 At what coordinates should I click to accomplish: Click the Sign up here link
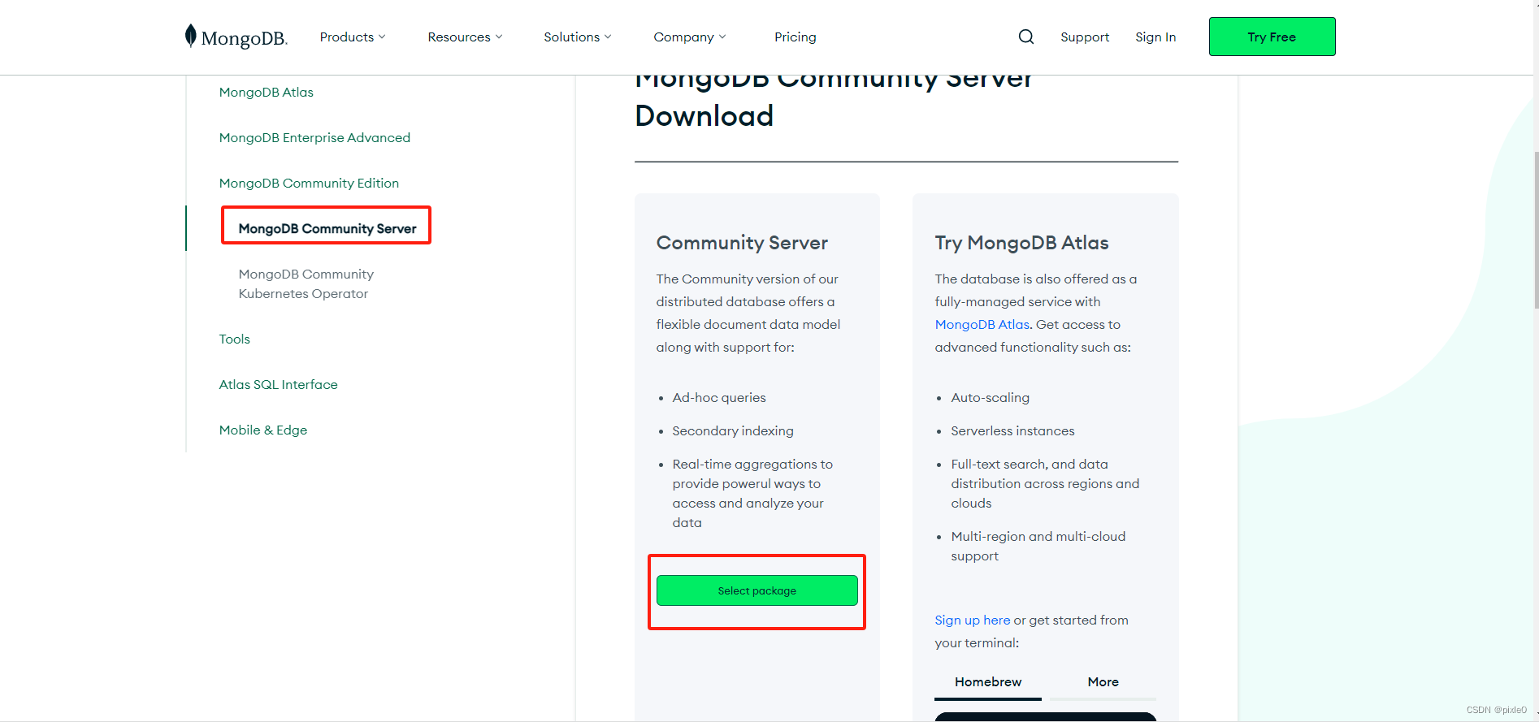tap(972, 620)
